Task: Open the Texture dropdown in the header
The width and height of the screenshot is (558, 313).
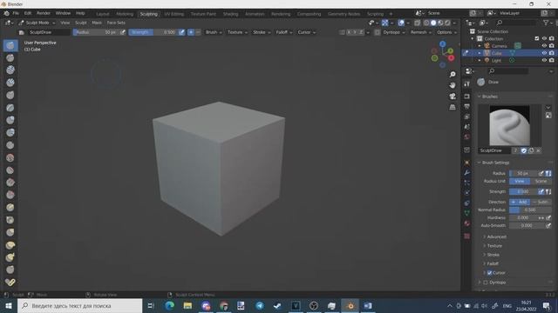Action: [237, 32]
